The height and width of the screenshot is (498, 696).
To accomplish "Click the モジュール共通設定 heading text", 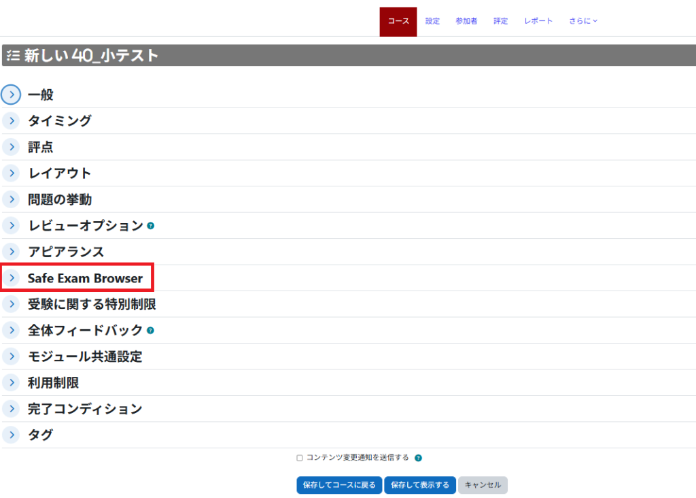I will click(85, 356).
